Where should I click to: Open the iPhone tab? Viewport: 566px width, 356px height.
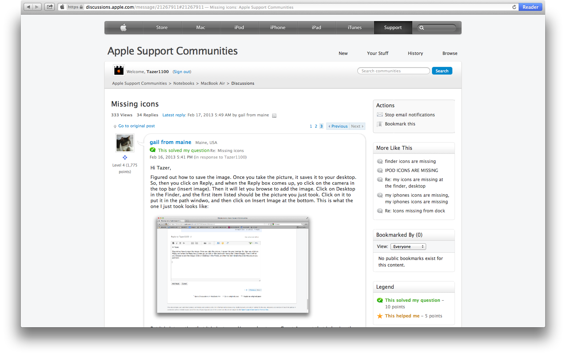[278, 28]
